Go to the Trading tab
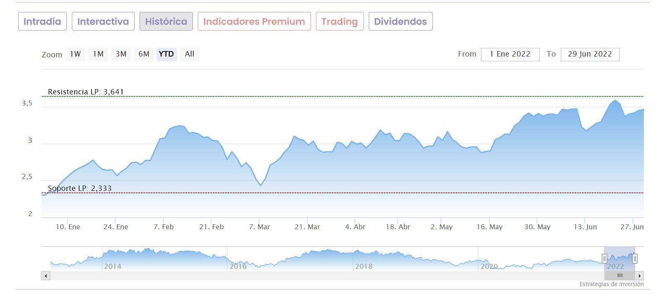This screenshot has width=662, height=296. [339, 21]
